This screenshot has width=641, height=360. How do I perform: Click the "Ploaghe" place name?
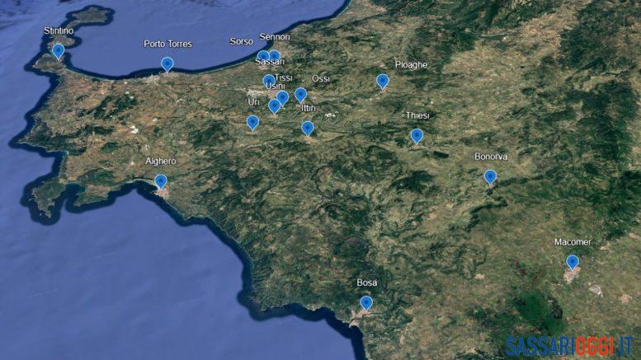point(412,64)
